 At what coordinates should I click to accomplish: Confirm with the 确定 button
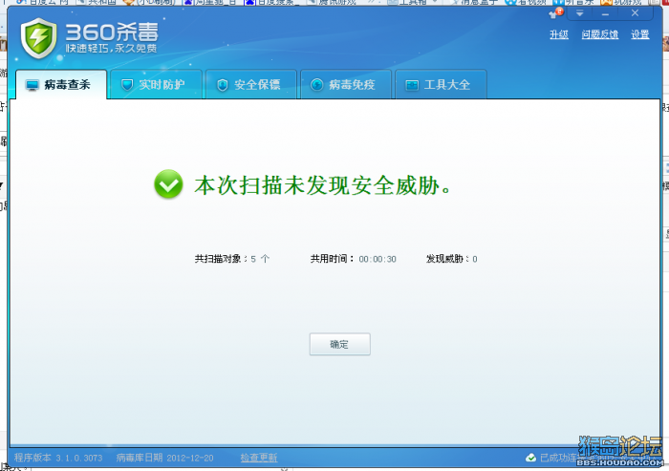[x=339, y=344]
